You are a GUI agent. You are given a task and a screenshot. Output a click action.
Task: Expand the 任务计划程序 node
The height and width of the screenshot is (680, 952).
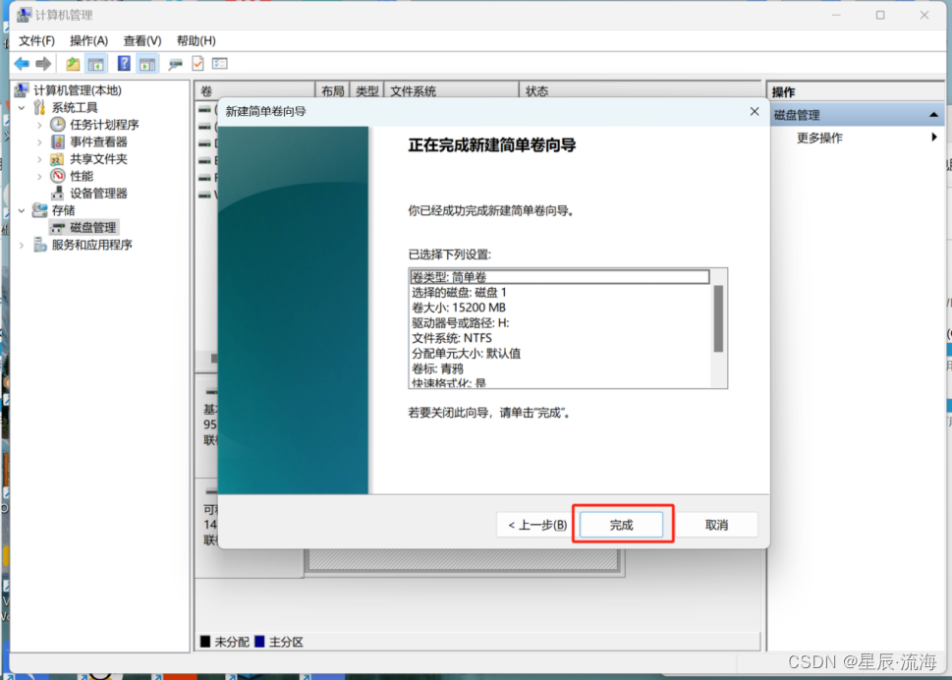(x=39, y=125)
